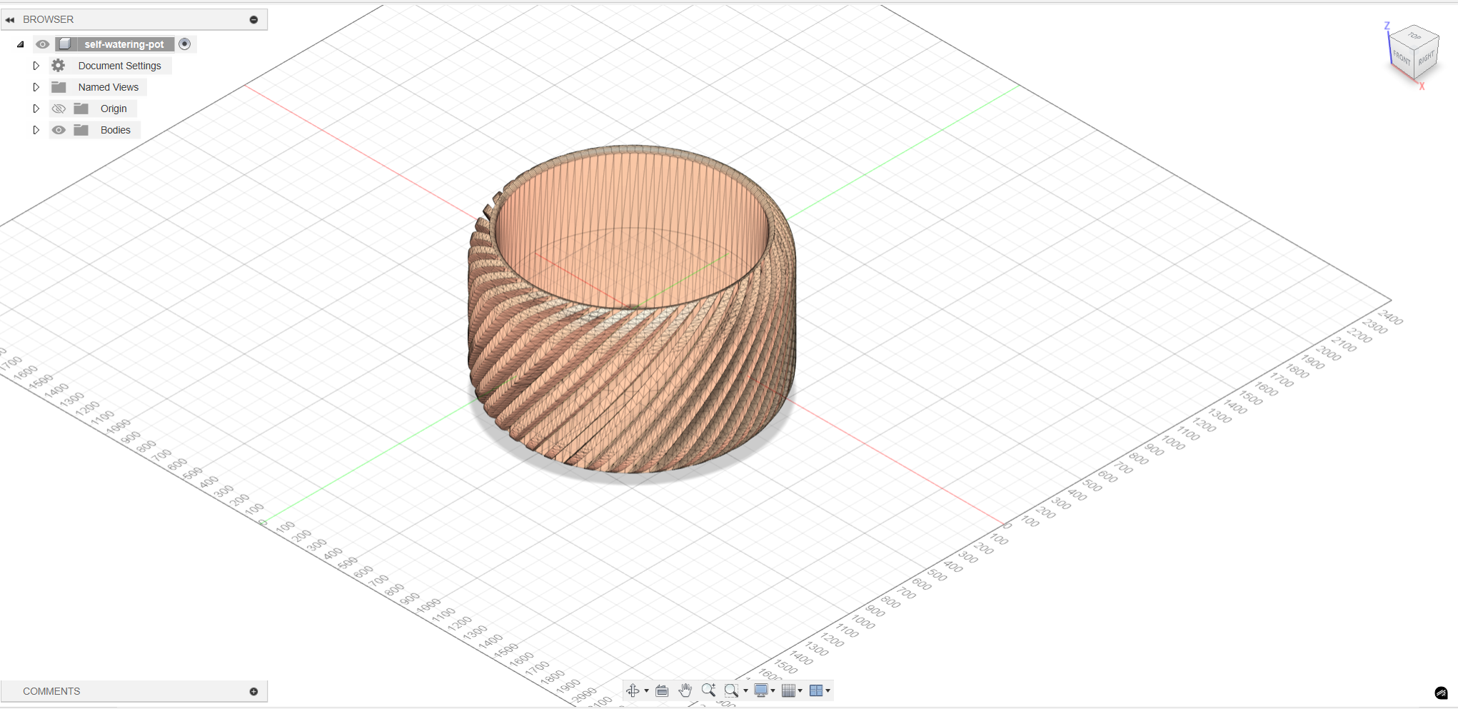Toggle visibility of Bodies folder
The height and width of the screenshot is (709, 1458).
click(59, 130)
